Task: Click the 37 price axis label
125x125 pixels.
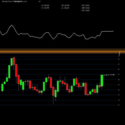Action: pyautogui.click(x=119, y=95)
